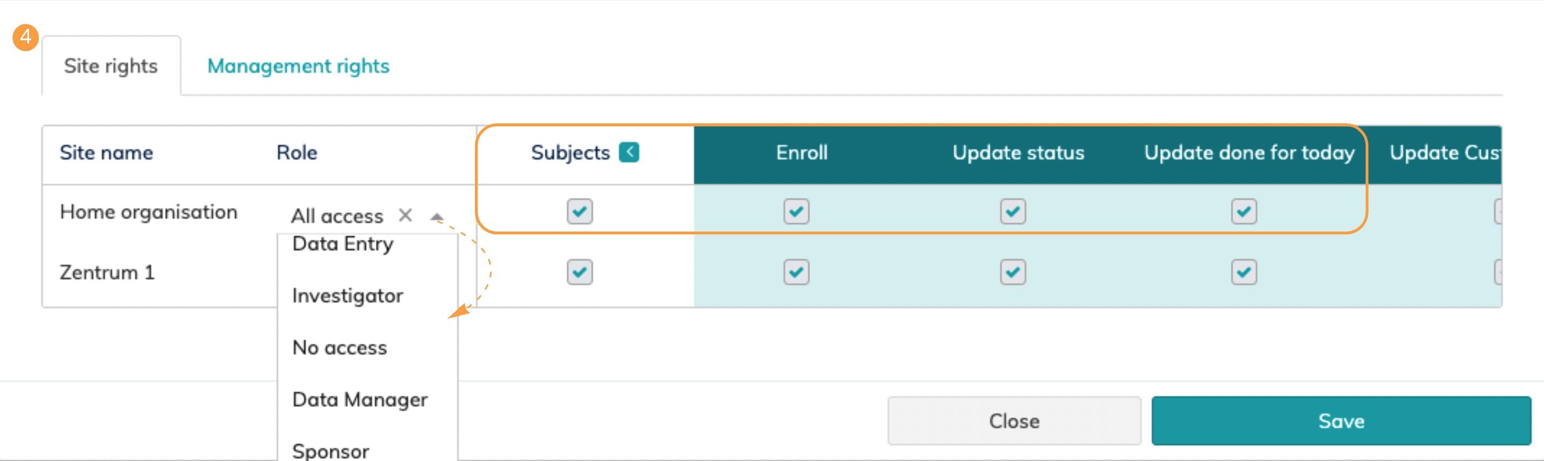This screenshot has width=1544, height=461.
Task: Switch to the Management rights tab
Action: coord(298,66)
